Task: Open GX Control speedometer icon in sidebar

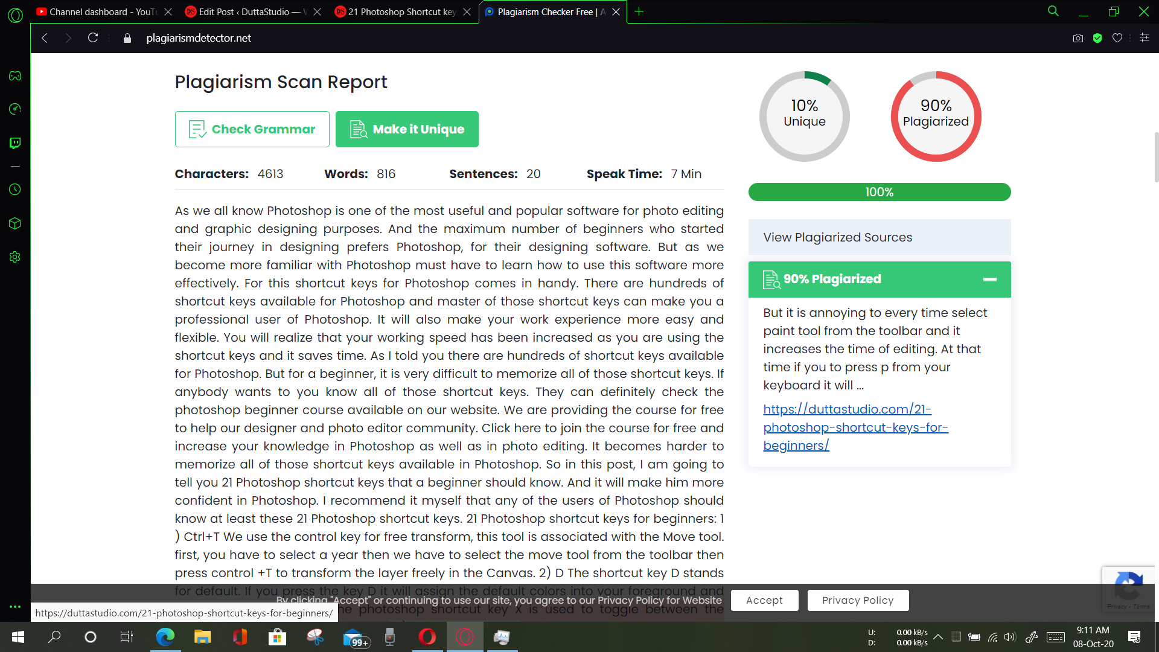Action: 15,109
